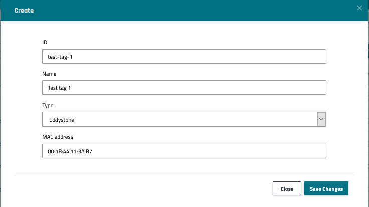
Task: Click the "MAC address" field label
Action: tap(58, 137)
